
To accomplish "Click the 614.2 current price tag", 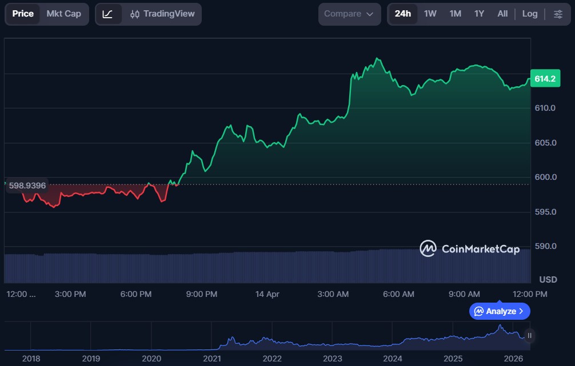I will [x=544, y=79].
